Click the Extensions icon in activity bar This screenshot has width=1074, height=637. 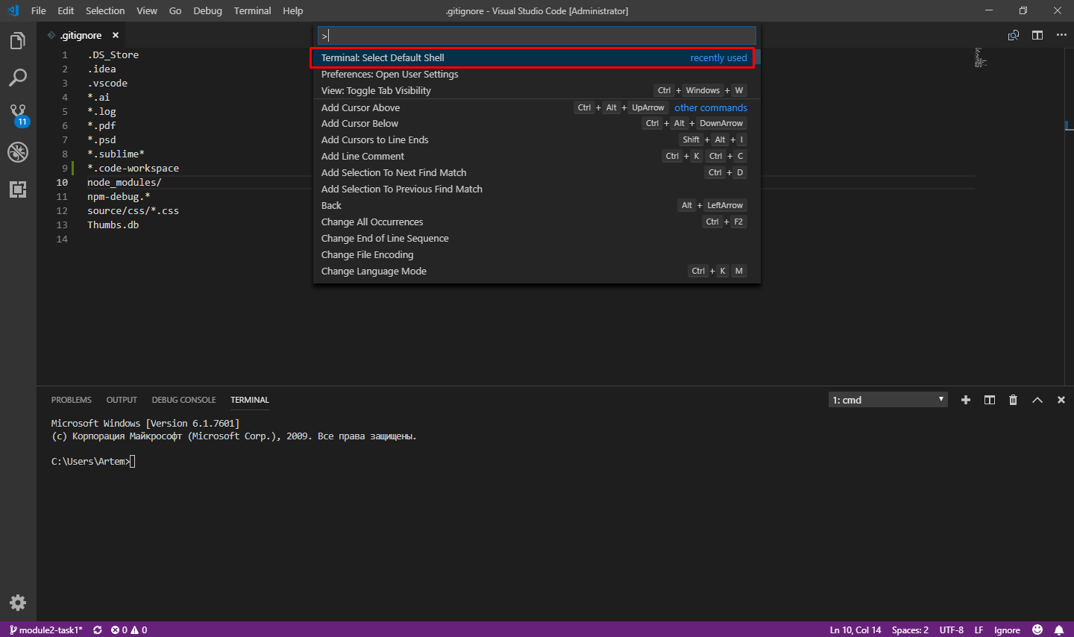coord(17,189)
